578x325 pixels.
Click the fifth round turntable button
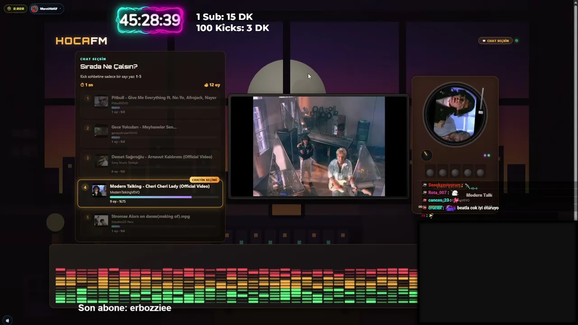[480, 172]
